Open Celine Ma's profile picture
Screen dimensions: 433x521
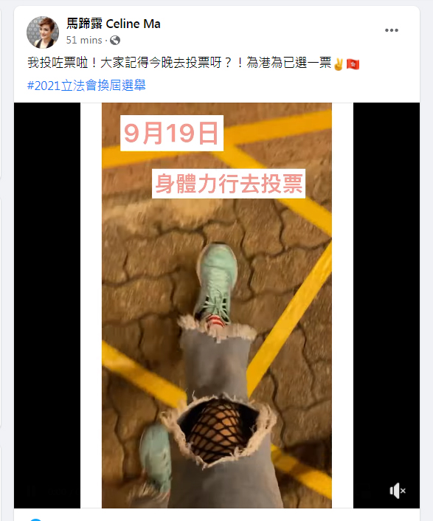coord(43,32)
